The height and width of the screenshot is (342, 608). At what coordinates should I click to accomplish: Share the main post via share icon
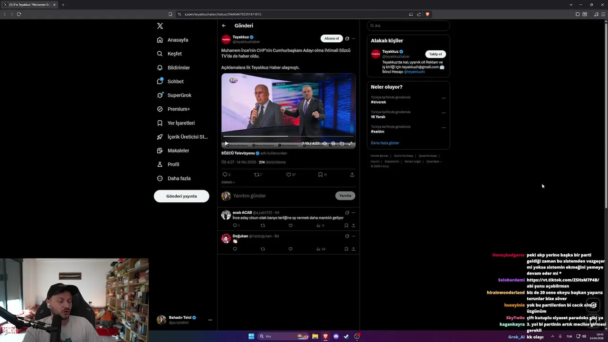[352, 175]
